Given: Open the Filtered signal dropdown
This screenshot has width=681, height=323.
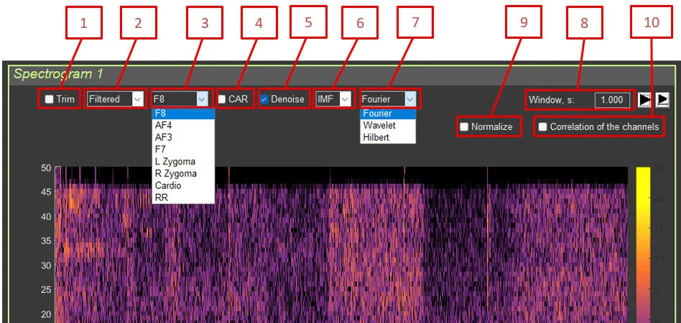Looking at the screenshot, I should 115,99.
